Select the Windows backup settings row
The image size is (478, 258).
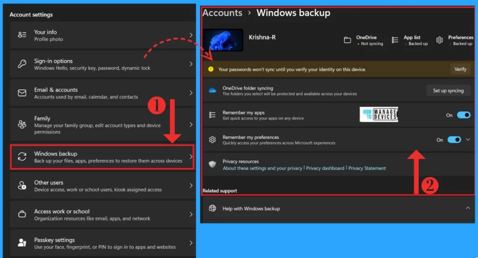[102, 156]
